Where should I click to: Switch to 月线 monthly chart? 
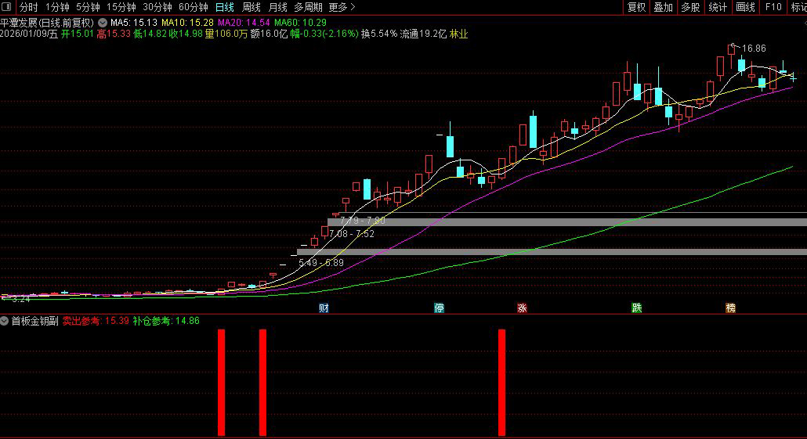click(x=278, y=7)
